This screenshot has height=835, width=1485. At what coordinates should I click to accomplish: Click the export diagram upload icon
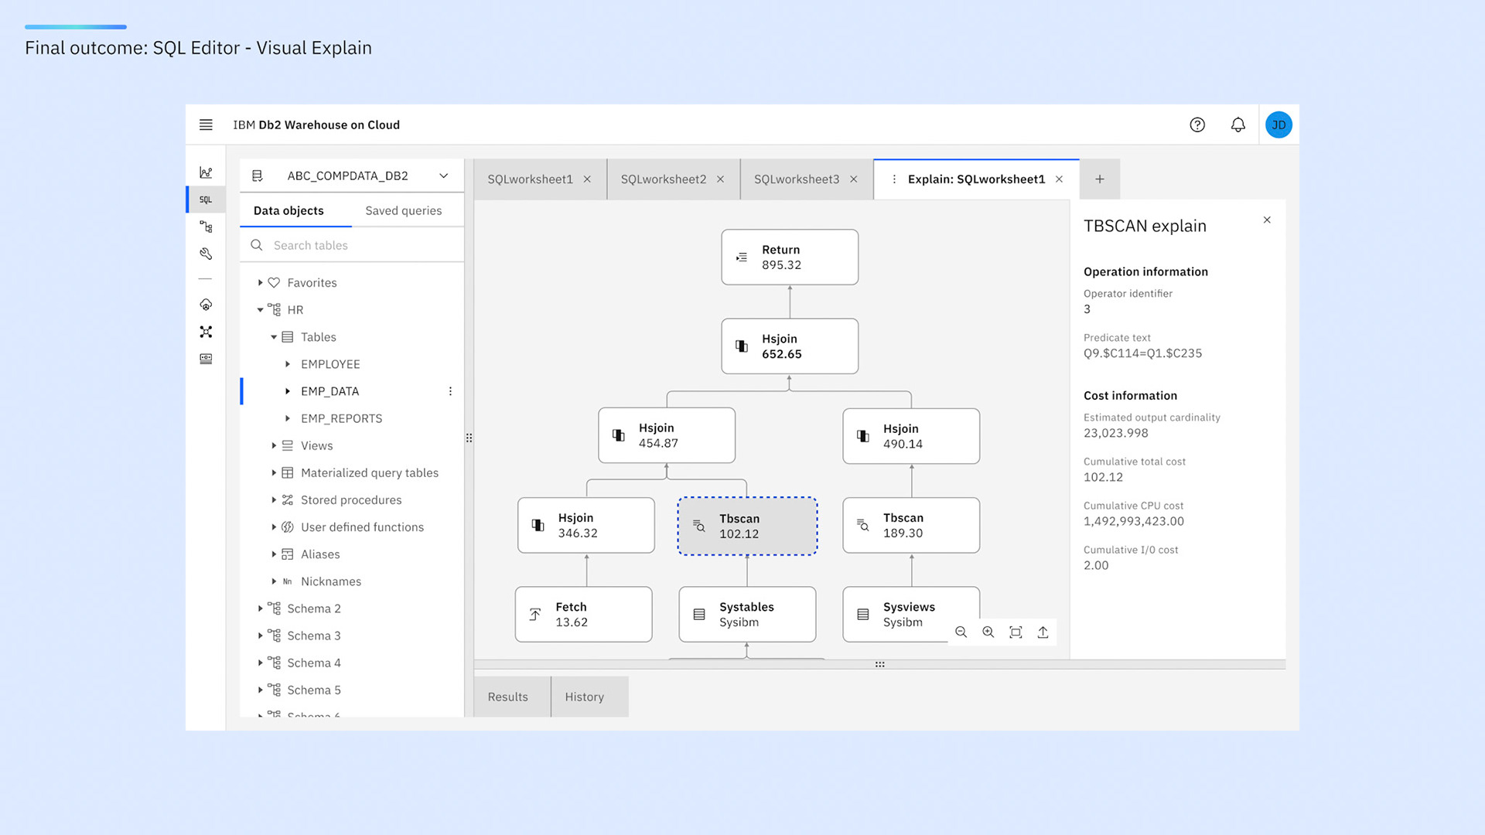tap(1043, 632)
